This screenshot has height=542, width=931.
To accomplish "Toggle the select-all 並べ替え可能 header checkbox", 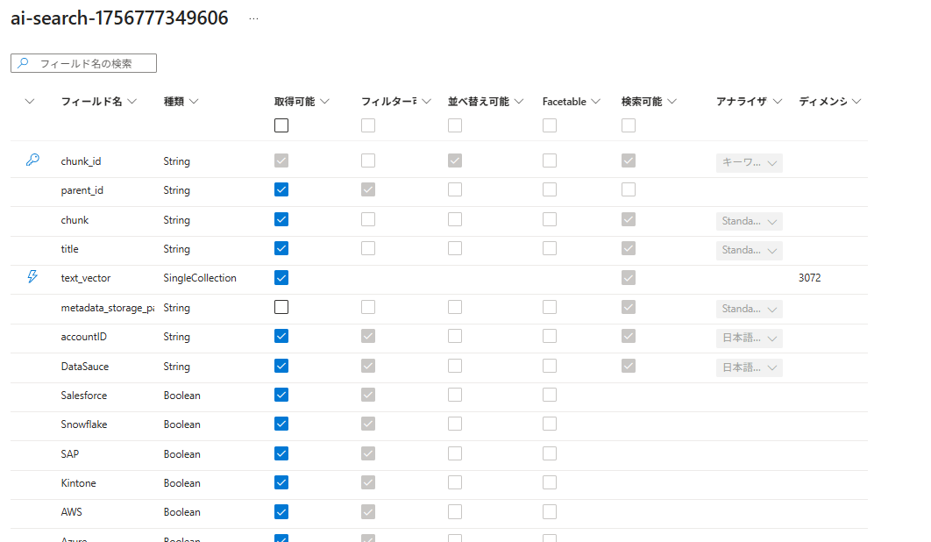I will click(x=455, y=125).
